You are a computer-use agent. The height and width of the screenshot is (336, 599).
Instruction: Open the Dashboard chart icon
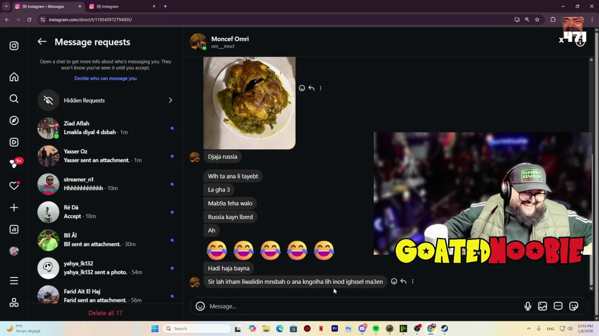(x=14, y=229)
